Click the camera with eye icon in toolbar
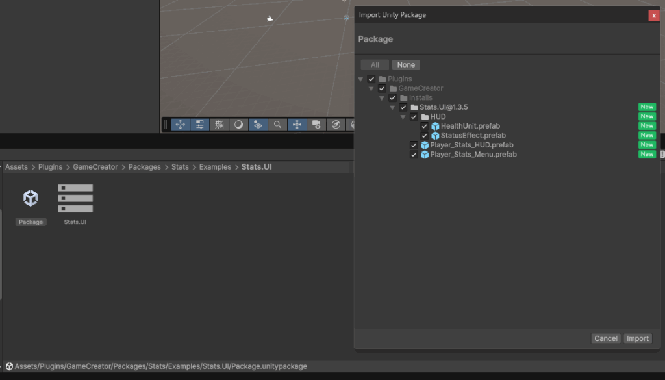 tap(316, 125)
